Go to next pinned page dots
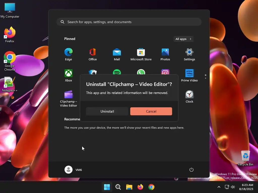The width and height of the screenshot is (258, 193). click(206, 76)
